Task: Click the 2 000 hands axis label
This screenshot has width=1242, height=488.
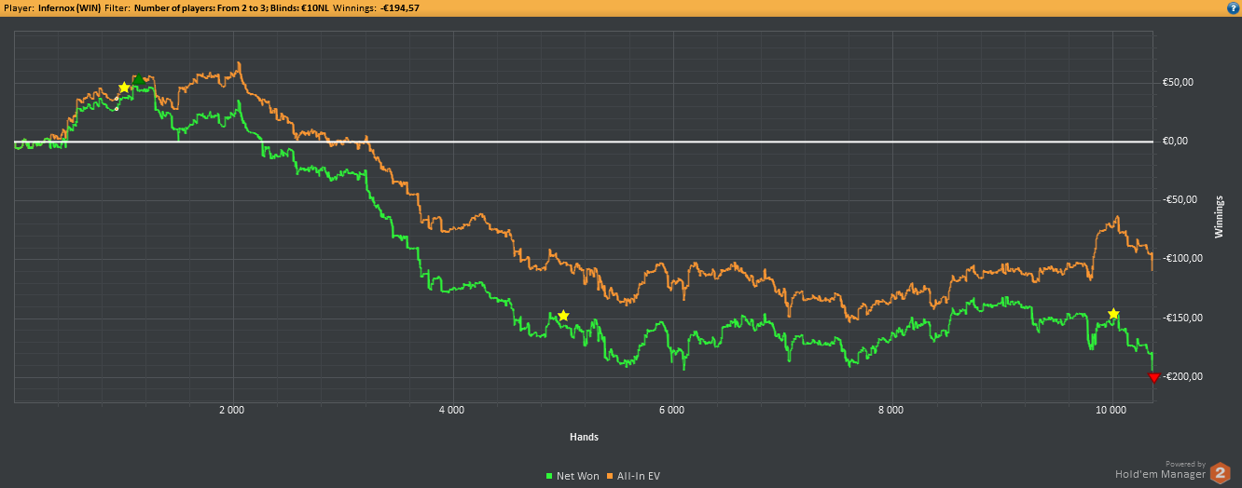Action: click(232, 410)
